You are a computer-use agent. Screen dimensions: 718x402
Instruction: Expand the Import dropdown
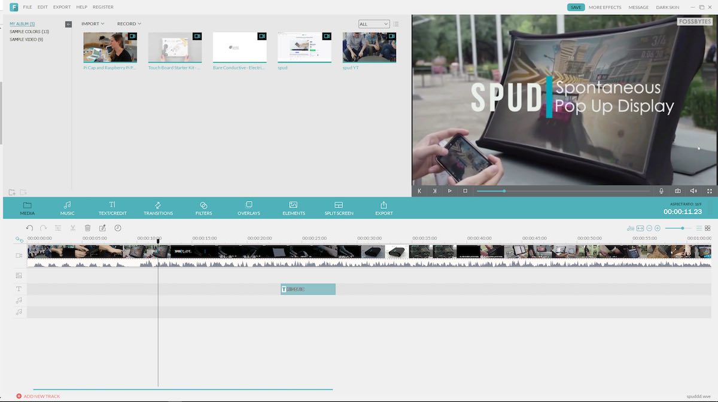pos(93,24)
